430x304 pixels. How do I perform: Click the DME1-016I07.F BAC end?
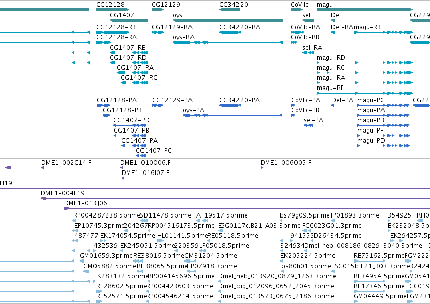coord(123,178)
